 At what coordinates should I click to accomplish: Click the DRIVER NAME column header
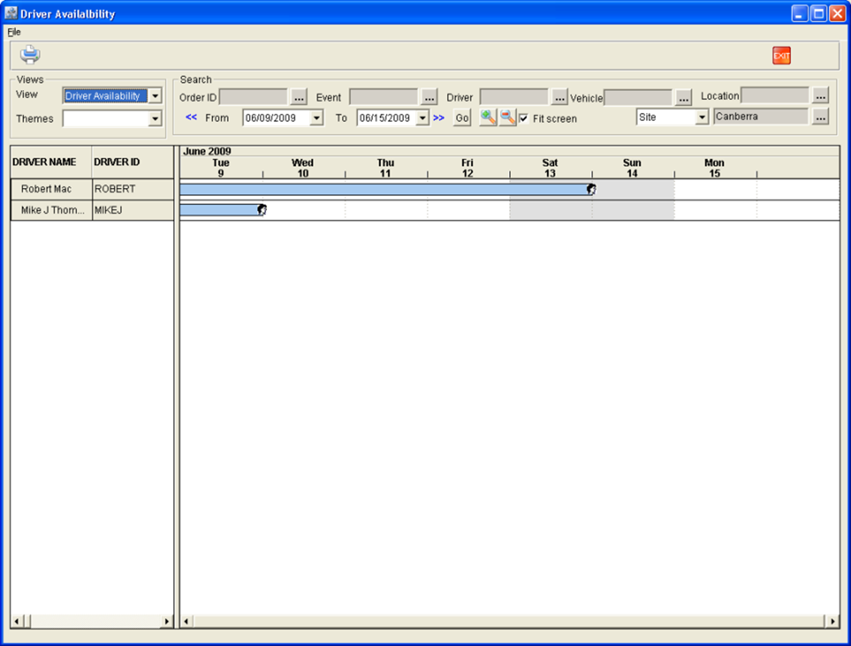point(51,162)
